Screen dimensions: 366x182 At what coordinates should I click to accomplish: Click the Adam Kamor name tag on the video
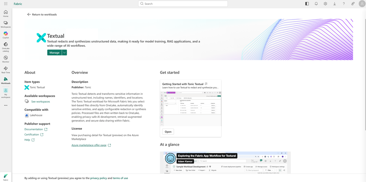coord(186,161)
